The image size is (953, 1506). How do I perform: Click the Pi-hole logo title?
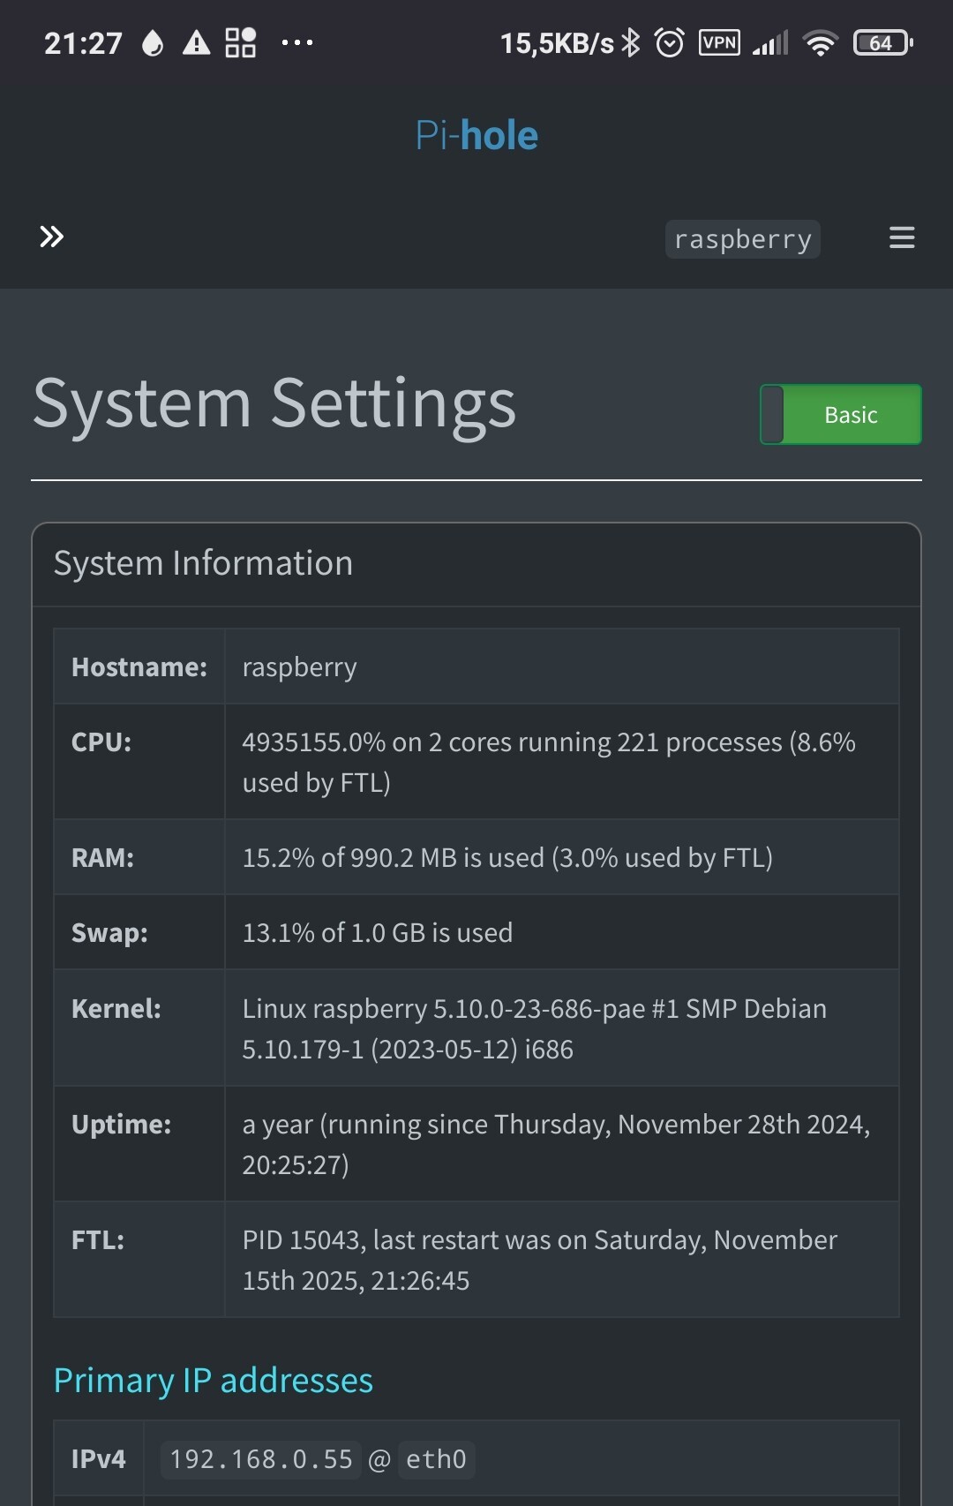click(x=476, y=136)
